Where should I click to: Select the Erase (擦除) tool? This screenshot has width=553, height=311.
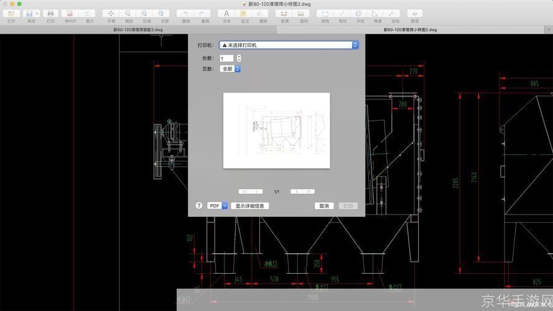pyautogui.click(x=259, y=14)
